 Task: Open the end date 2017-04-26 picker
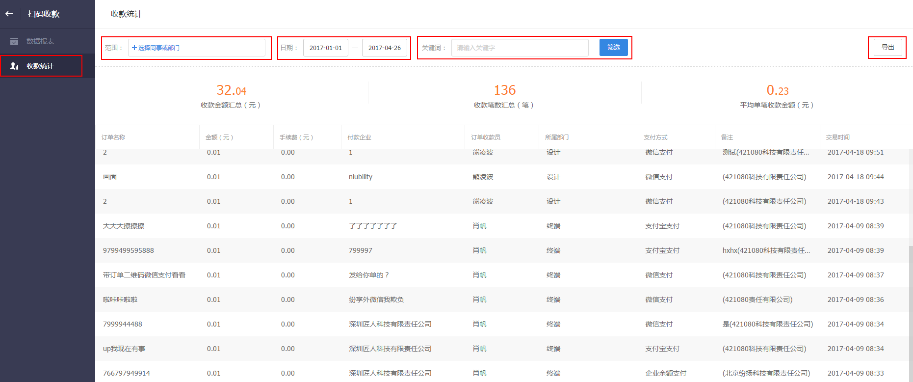(x=384, y=48)
